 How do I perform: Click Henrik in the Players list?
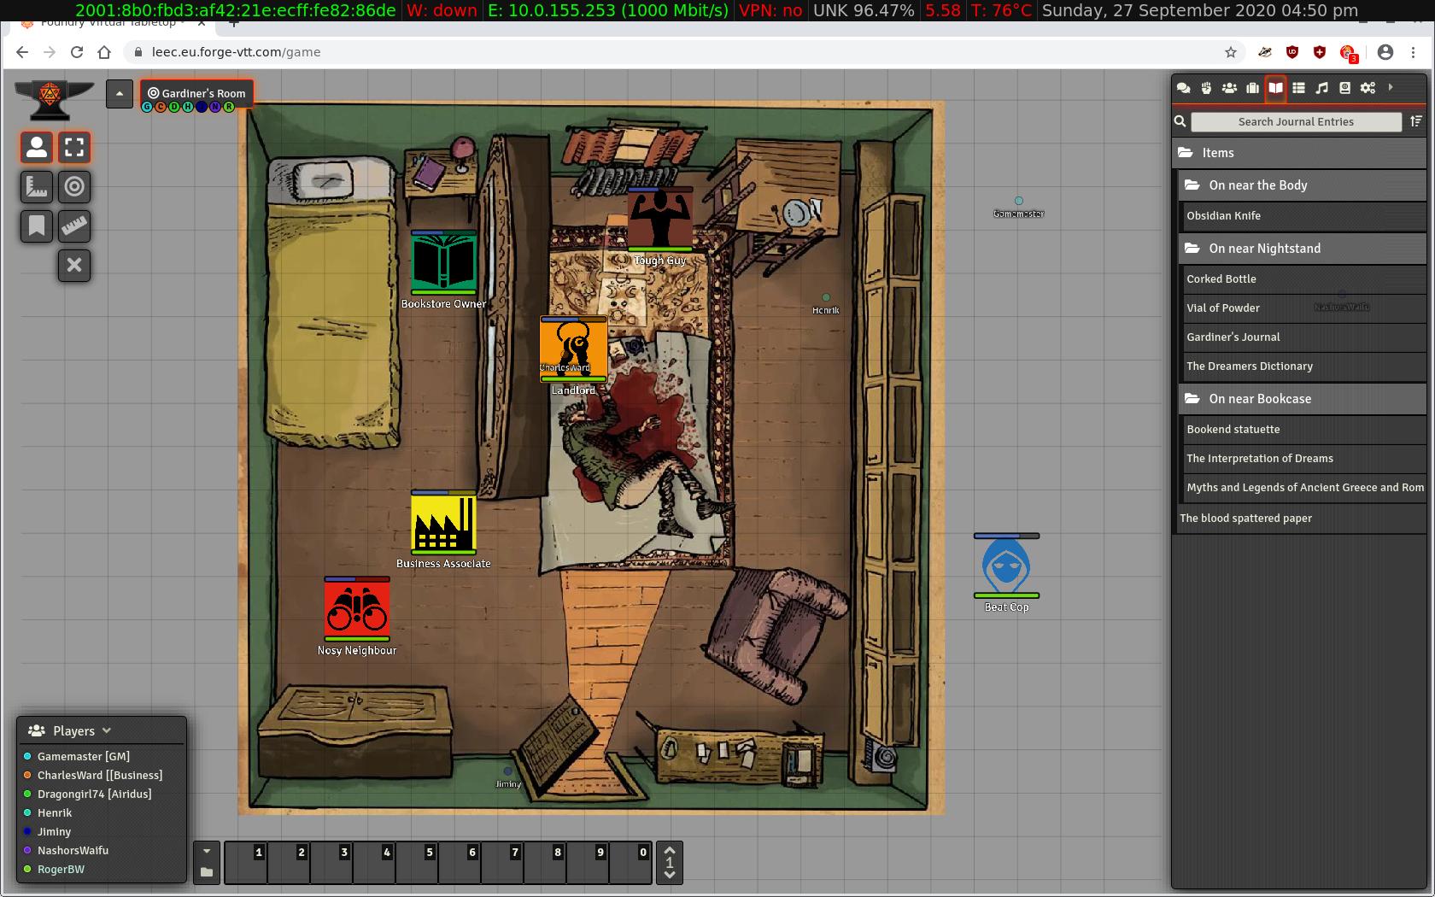(55, 812)
